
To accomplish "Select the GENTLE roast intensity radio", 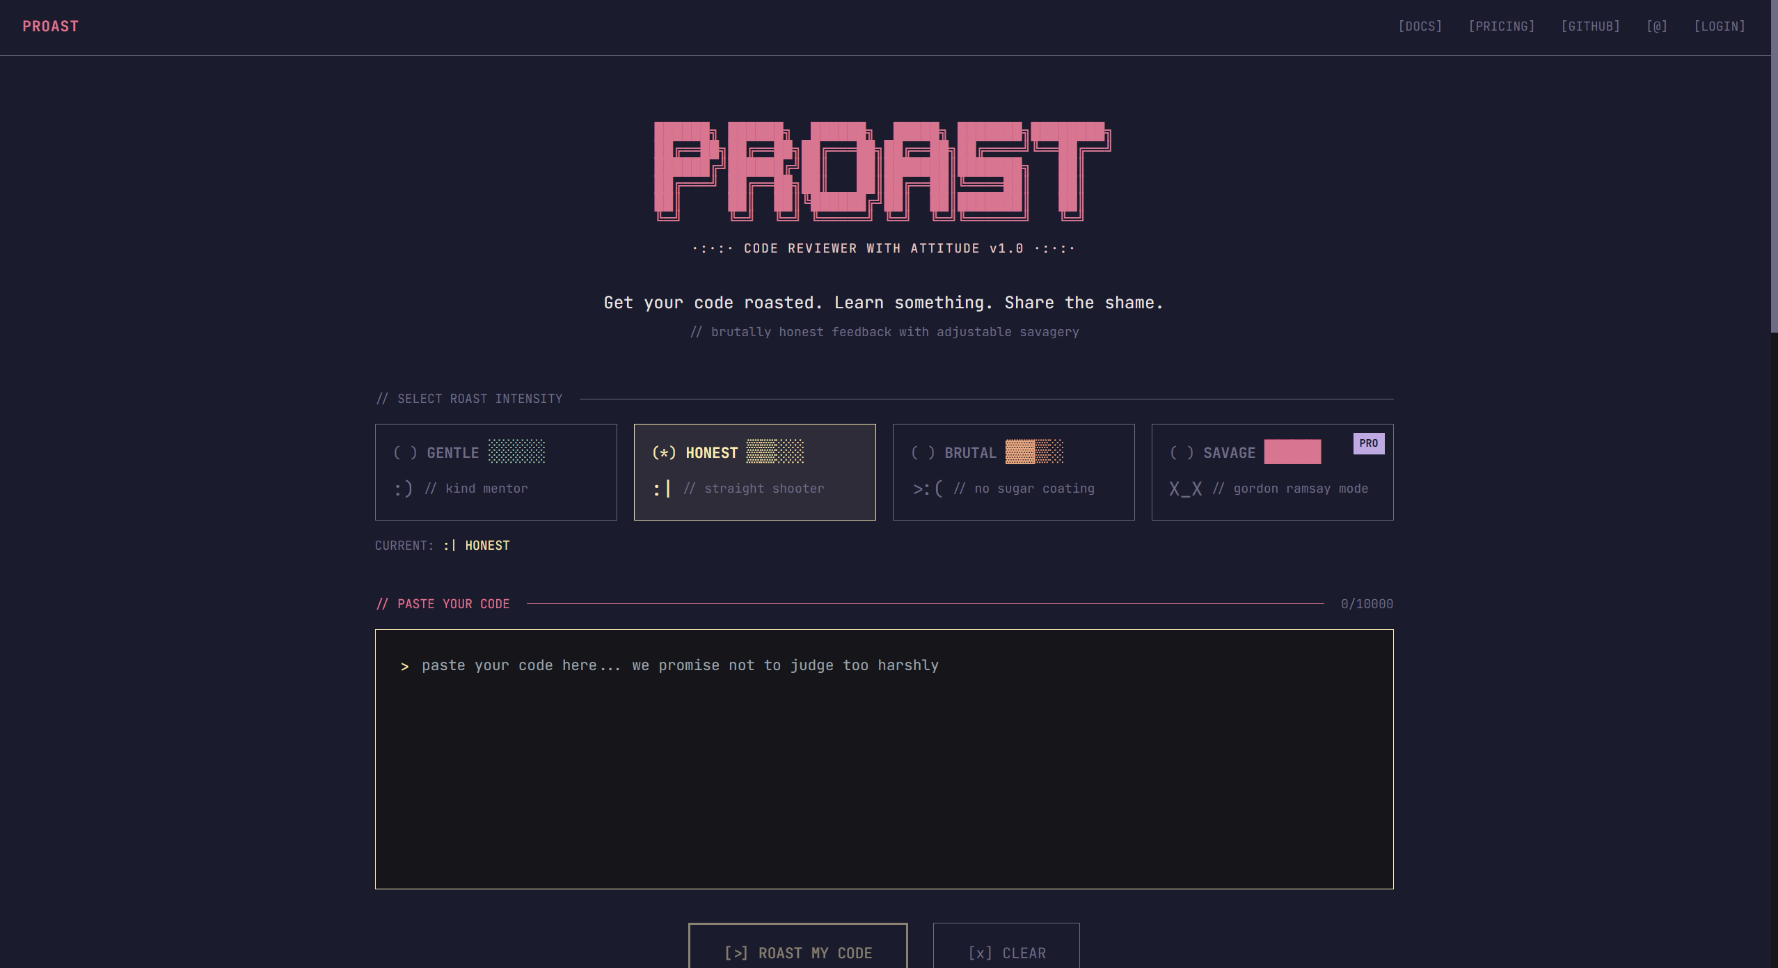I will click(406, 452).
